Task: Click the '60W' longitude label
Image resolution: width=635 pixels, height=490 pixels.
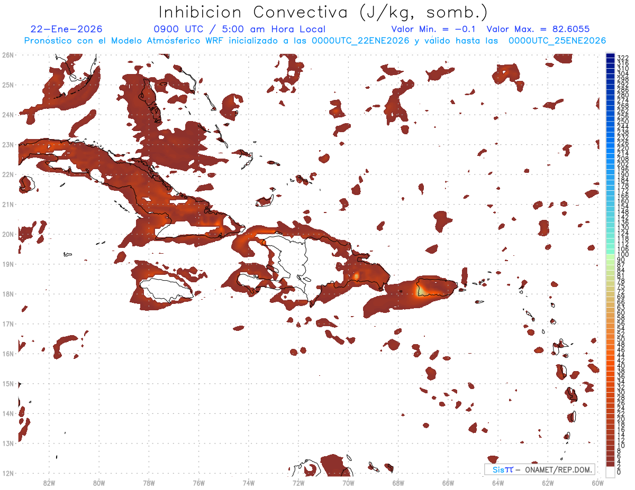Action: tap(597, 483)
